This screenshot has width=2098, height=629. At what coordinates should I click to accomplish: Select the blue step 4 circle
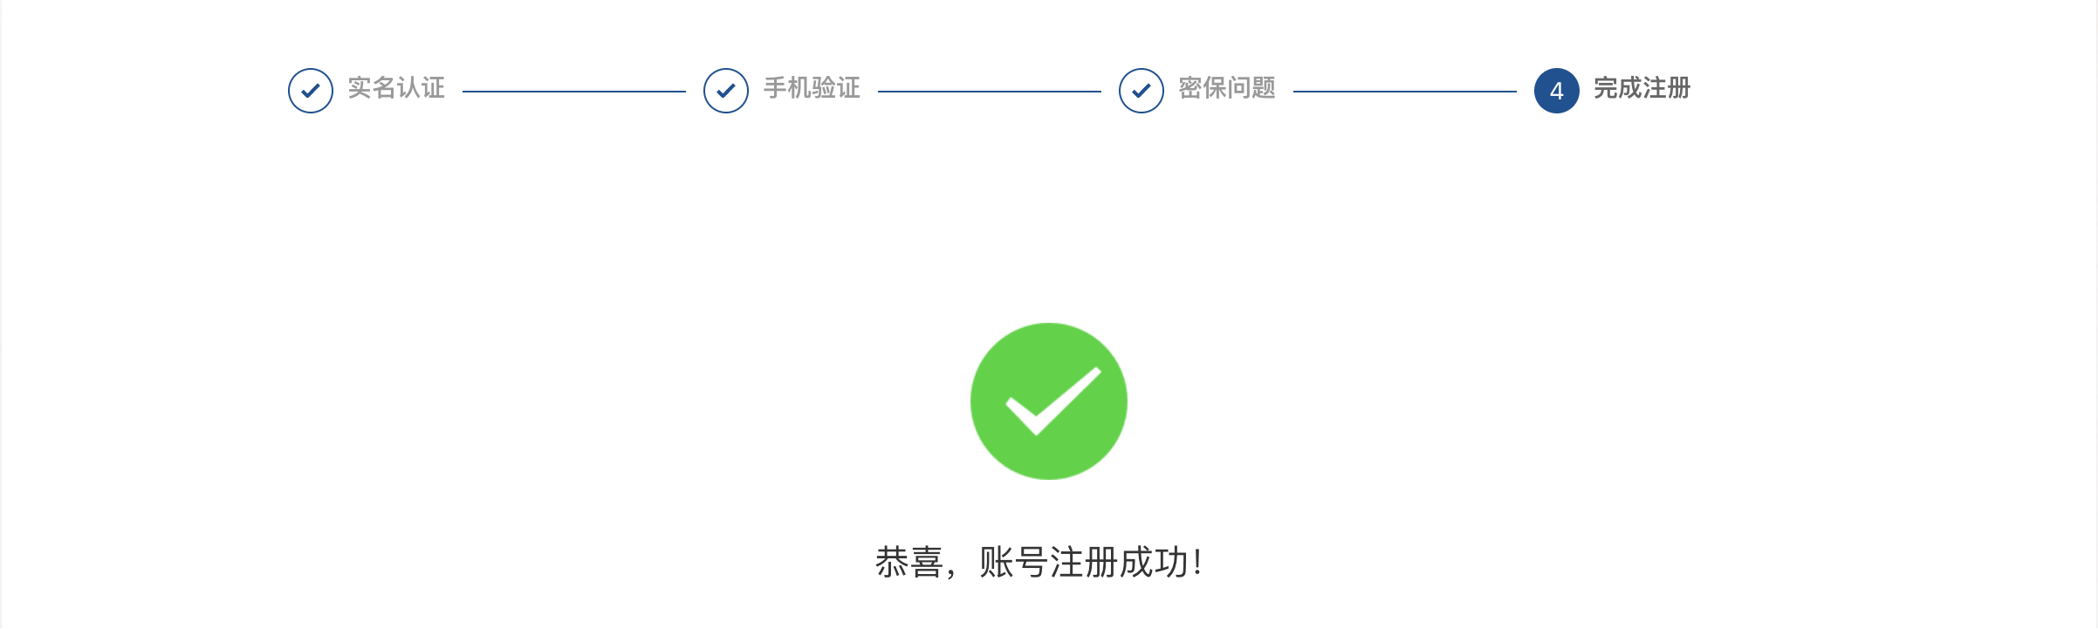[x=1557, y=91]
